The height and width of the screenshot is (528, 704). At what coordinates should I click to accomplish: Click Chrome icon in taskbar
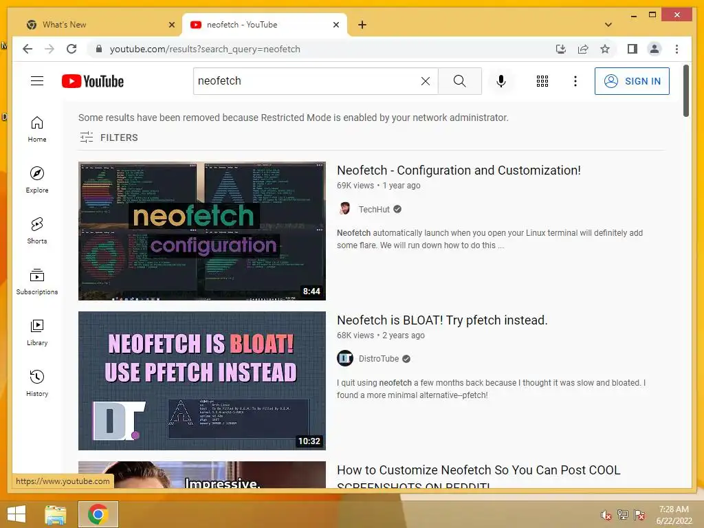point(98,514)
